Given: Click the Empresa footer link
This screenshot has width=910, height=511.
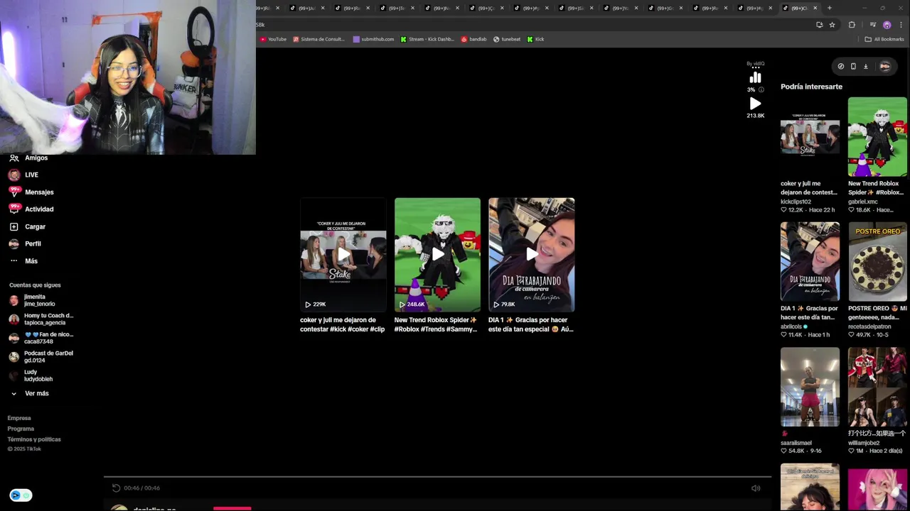Looking at the screenshot, I should click(19, 418).
